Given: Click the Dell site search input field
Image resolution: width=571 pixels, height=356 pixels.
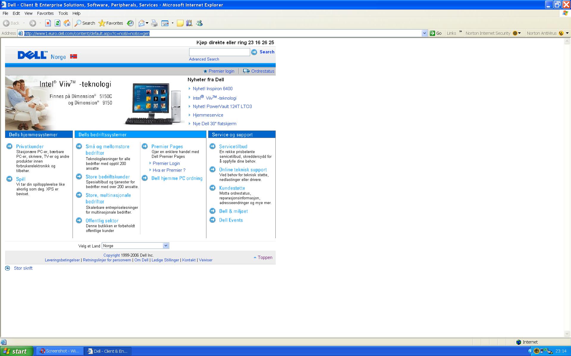Looking at the screenshot, I should click(219, 52).
